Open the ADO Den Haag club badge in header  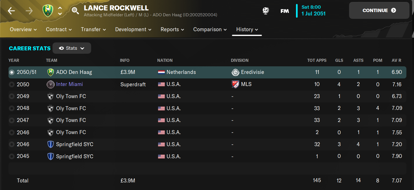48,11
